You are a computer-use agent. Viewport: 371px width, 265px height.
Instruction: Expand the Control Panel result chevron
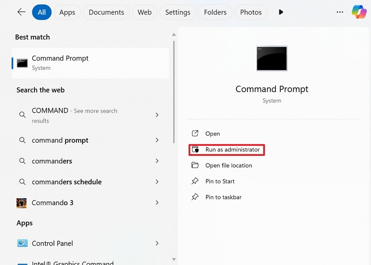click(x=157, y=244)
